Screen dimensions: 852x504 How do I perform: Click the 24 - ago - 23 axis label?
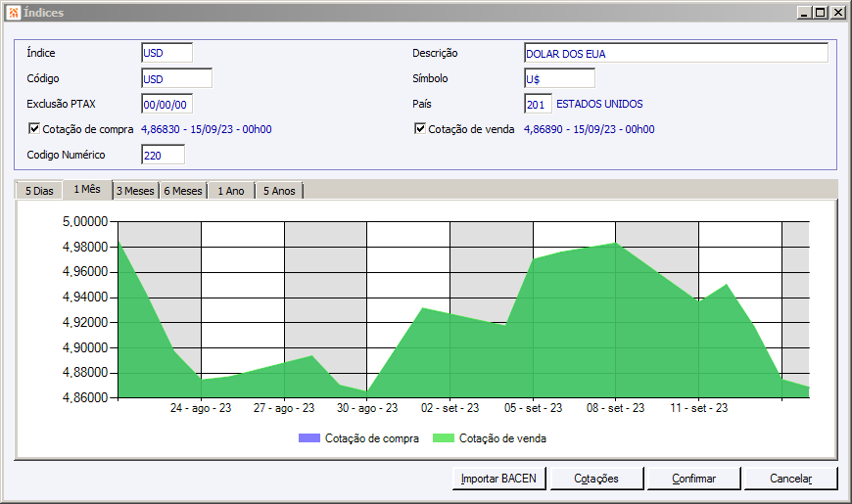click(x=201, y=408)
